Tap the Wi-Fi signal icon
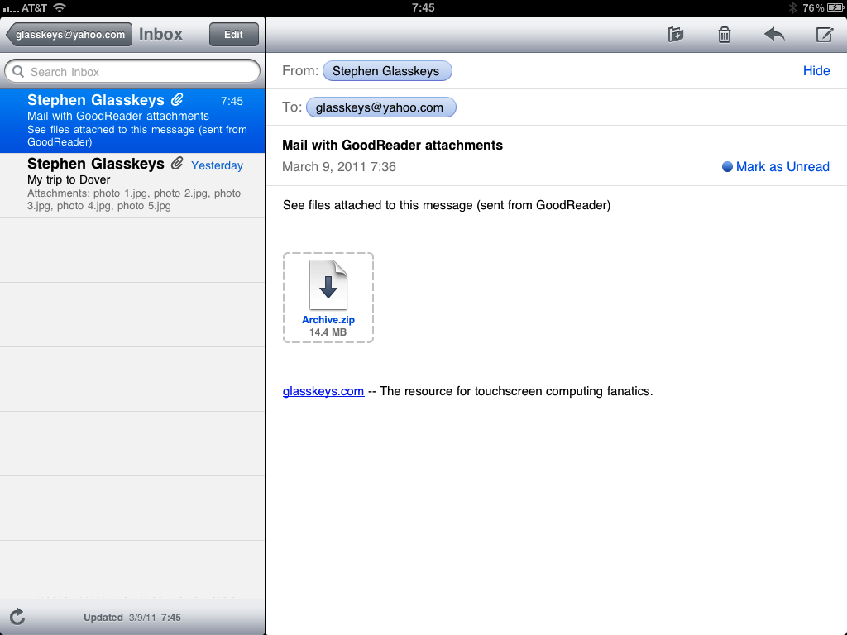This screenshot has width=847, height=635. (x=59, y=7)
